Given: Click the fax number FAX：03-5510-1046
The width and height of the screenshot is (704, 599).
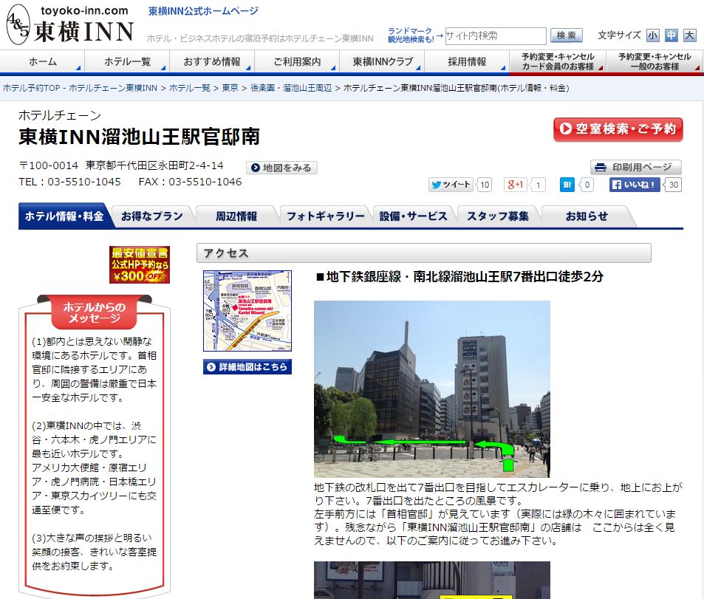Looking at the screenshot, I should point(190,182).
